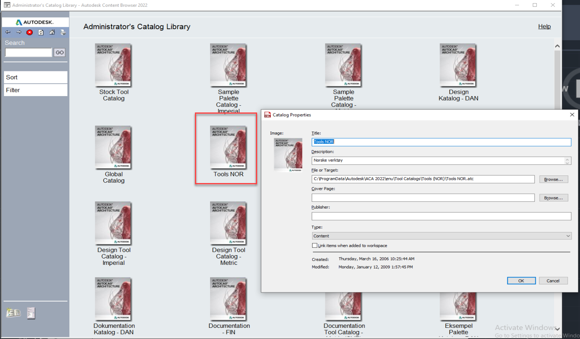Click the Autodesk logo in the sidebar

click(x=35, y=22)
